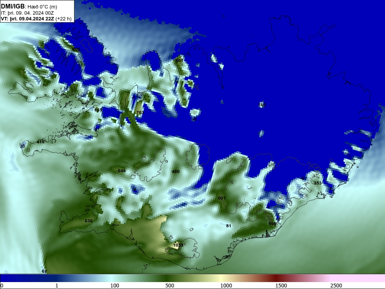Click the legend tick label 1500
This screenshot has height=289, width=385.
pos(281,286)
